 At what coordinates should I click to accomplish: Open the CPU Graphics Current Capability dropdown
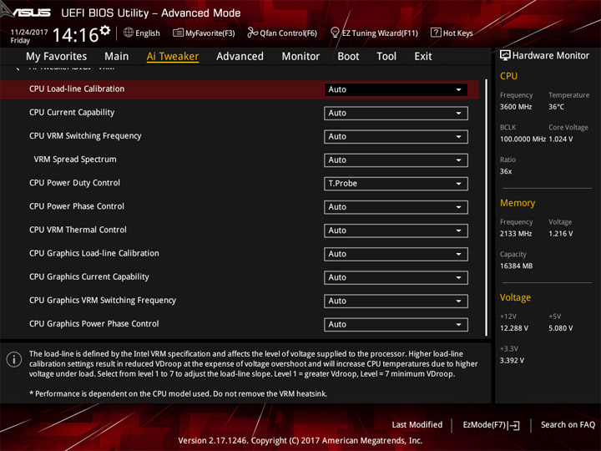tap(396, 277)
